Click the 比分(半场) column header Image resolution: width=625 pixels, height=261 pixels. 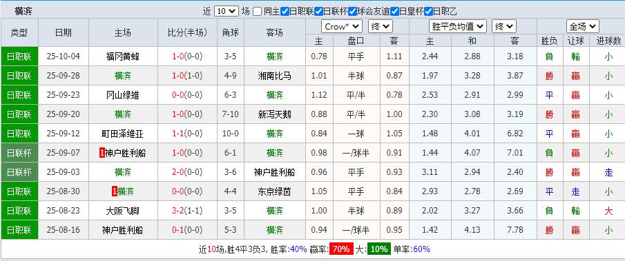pos(187,32)
